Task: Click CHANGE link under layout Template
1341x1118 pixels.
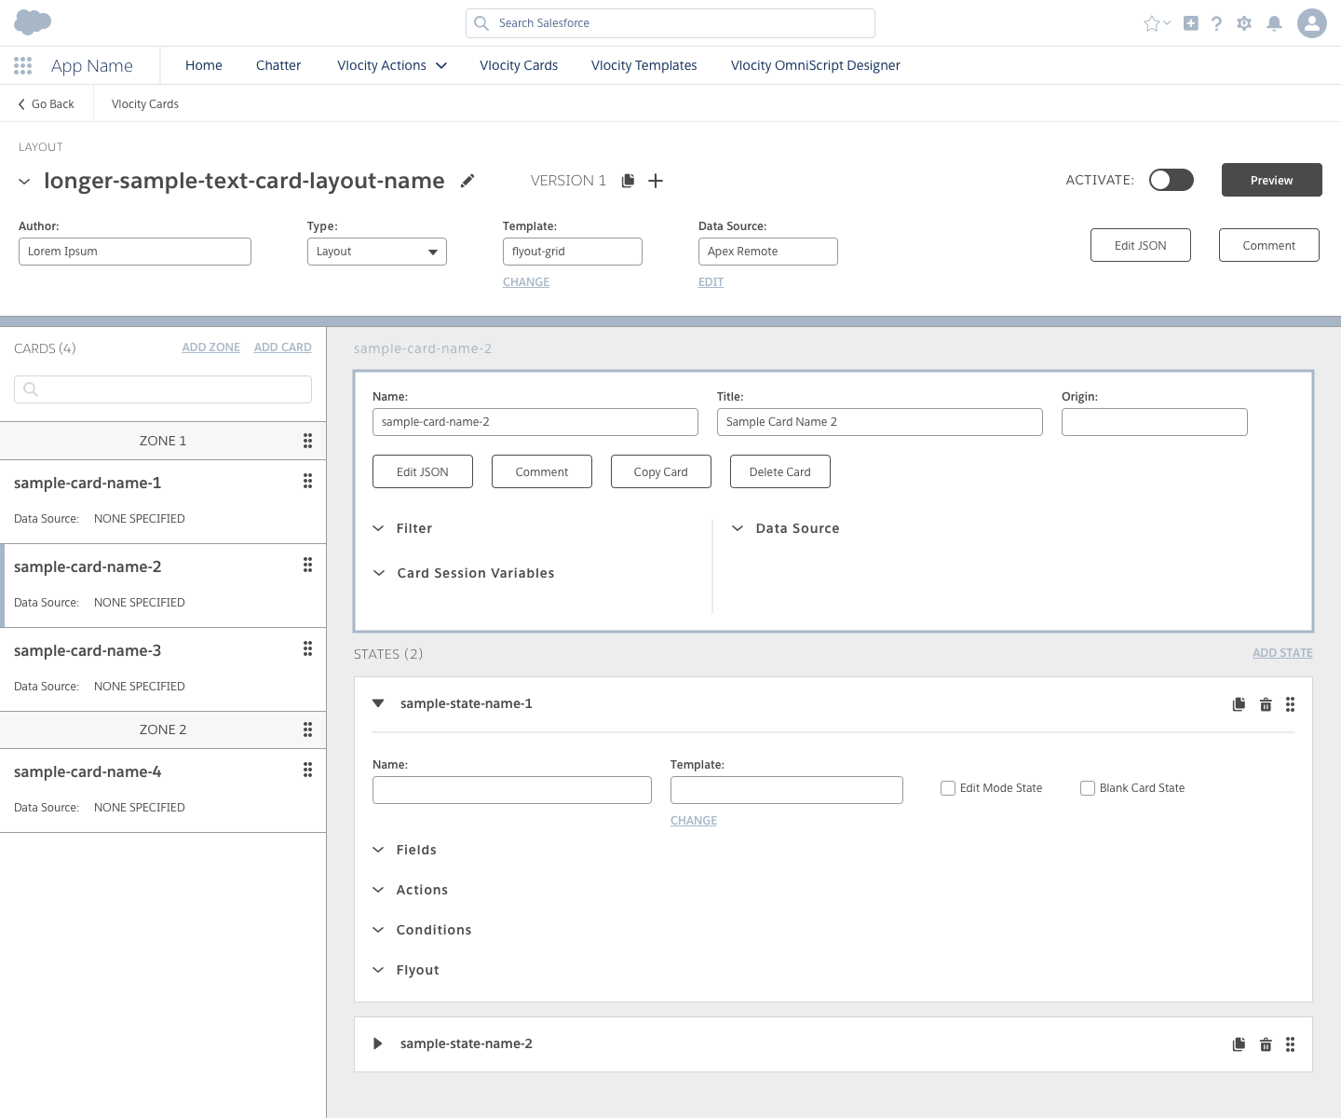Action: pos(526,282)
